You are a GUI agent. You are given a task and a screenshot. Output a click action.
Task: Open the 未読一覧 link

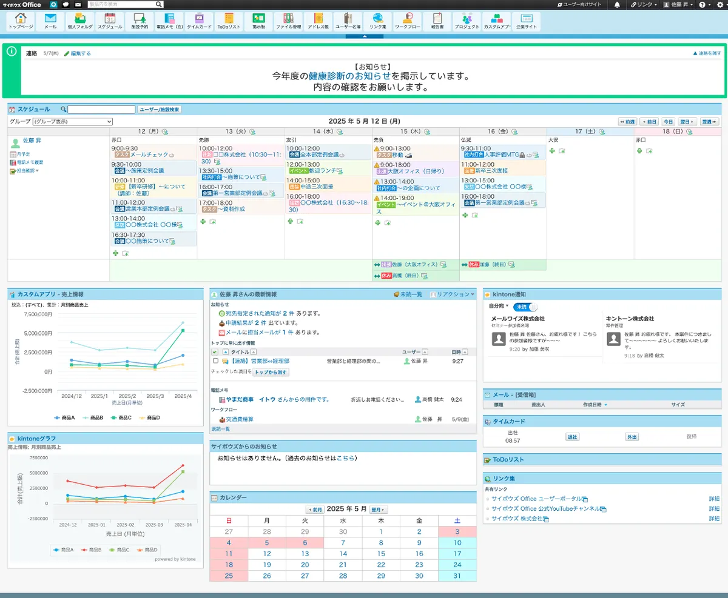(408, 294)
